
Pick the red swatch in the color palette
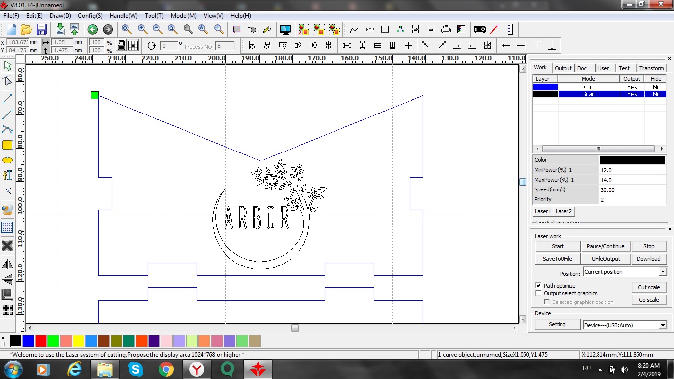click(41, 341)
